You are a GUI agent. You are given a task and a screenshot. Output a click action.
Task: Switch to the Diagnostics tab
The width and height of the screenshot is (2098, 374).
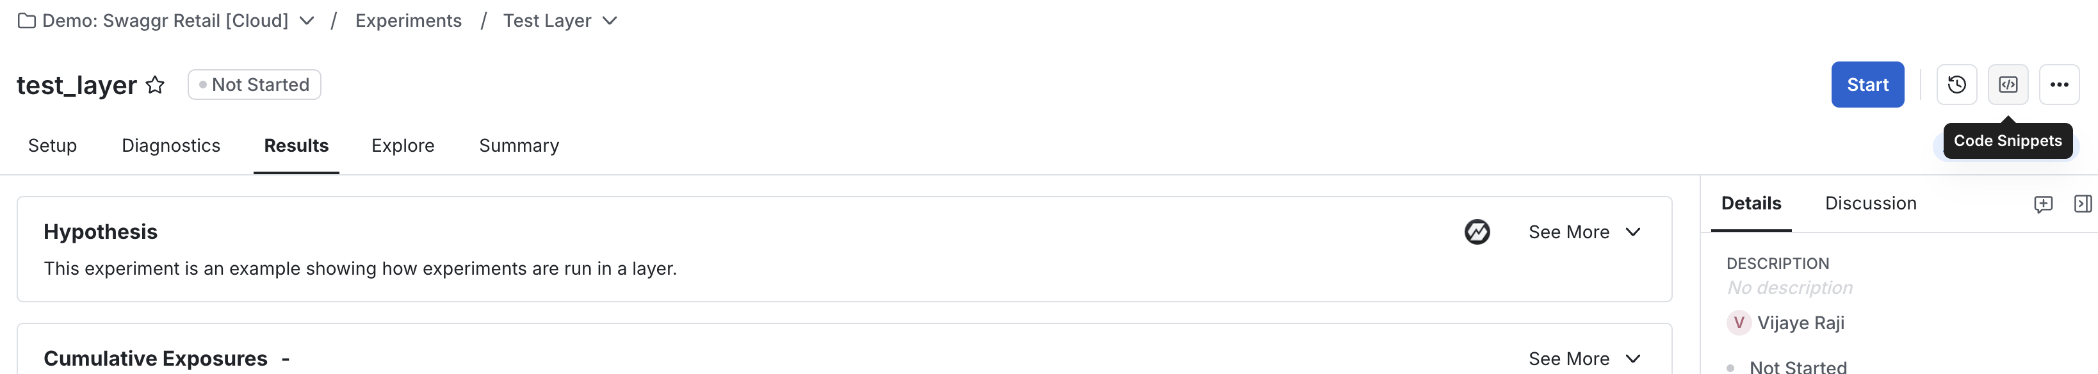click(171, 145)
